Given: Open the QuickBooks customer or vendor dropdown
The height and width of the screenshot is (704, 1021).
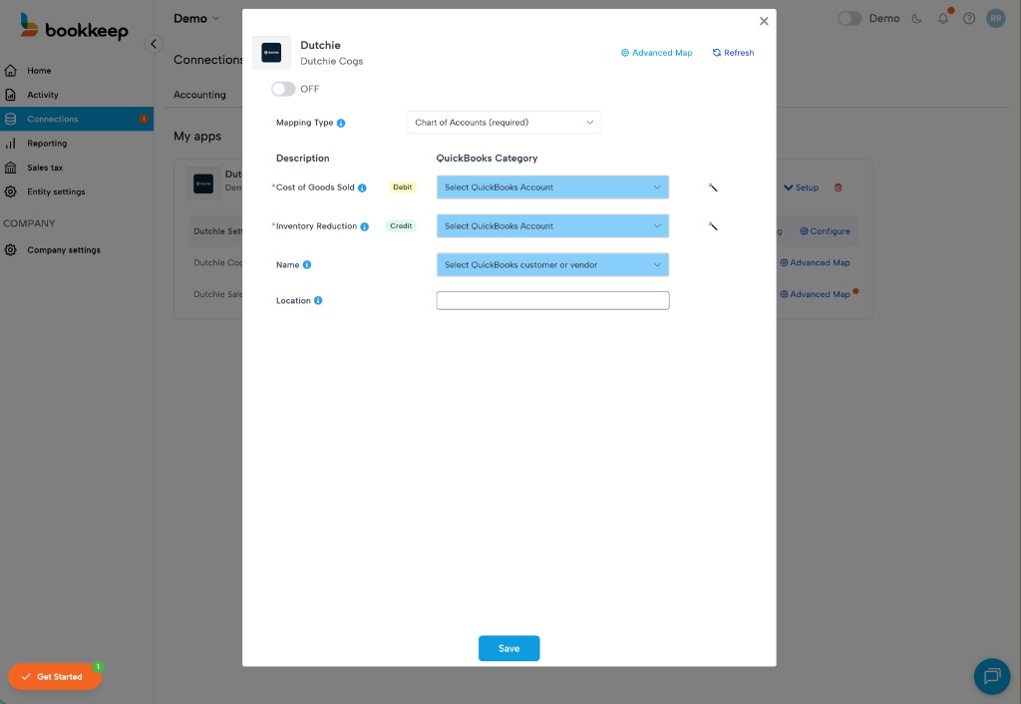Looking at the screenshot, I should pyautogui.click(x=552, y=265).
